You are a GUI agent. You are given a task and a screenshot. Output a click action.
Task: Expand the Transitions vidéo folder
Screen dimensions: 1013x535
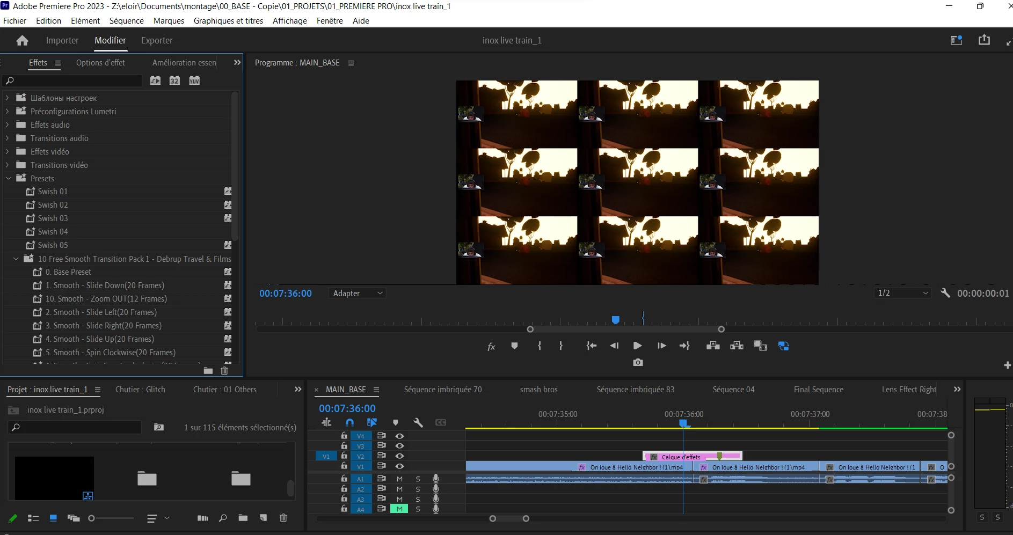[x=8, y=165]
